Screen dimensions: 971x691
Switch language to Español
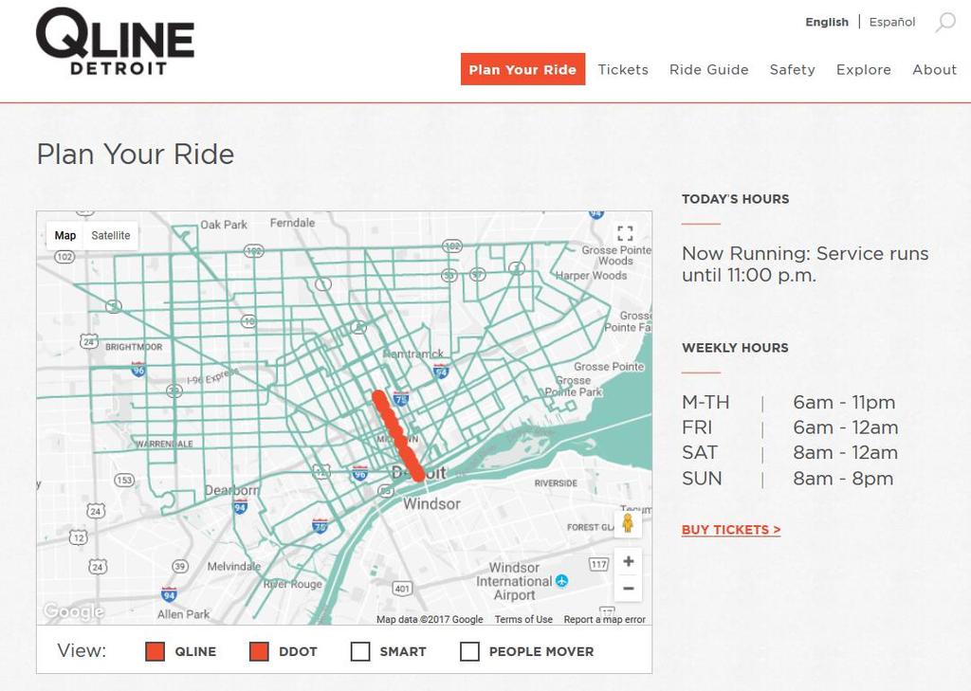pyautogui.click(x=892, y=23)
